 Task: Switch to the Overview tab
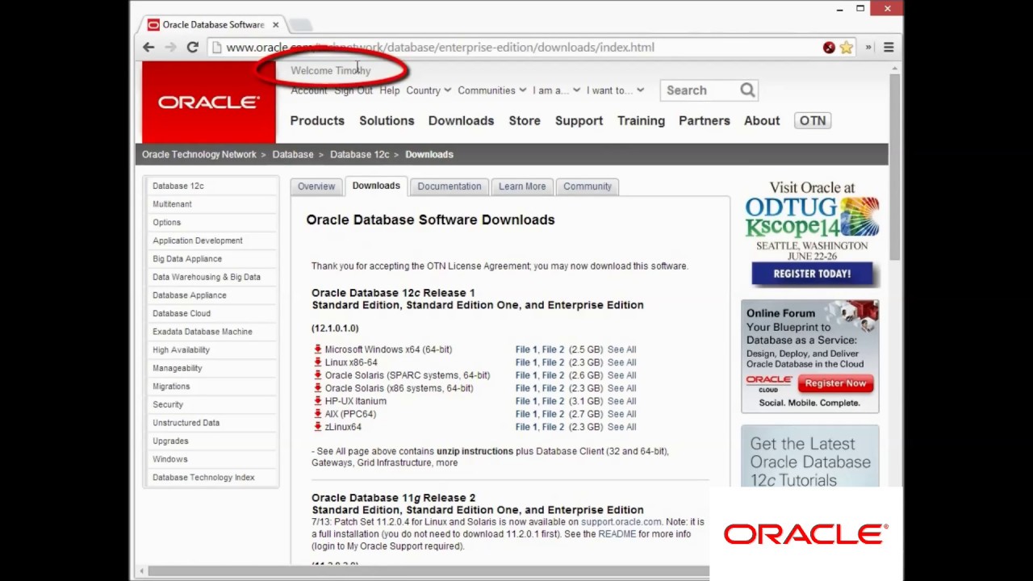pos(316,186)
